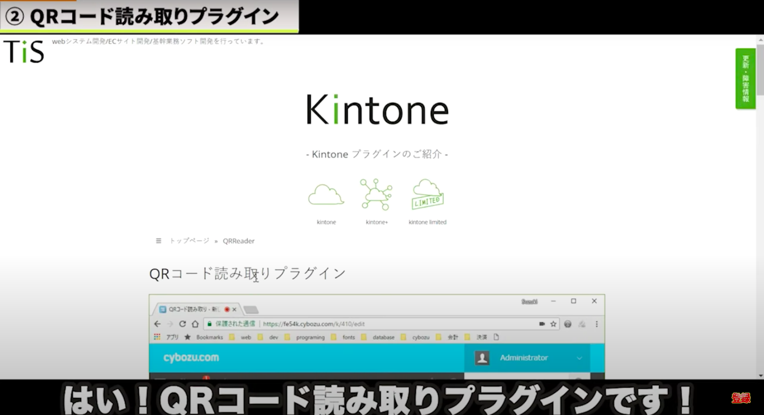Click the red 登録 subscribe button
The width and height of the screenshot is (764, 415).
click(x=741, y=398)
